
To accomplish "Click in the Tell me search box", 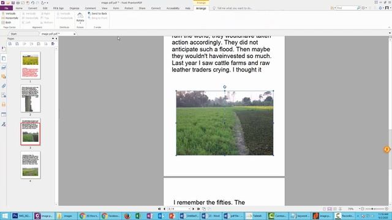I will click(x=233, y=8).
